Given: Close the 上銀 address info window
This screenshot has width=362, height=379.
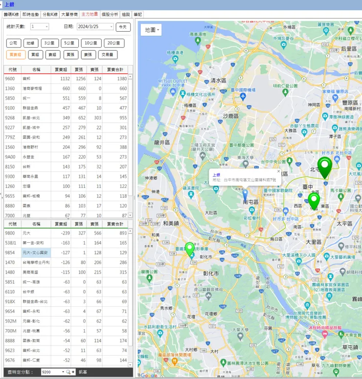Looking at the screenshot, I should [x=278, y=171].
